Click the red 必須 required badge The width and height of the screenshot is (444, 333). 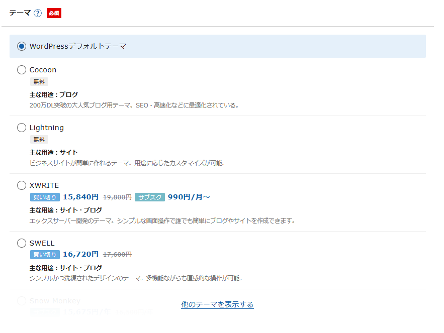[54, 13]
